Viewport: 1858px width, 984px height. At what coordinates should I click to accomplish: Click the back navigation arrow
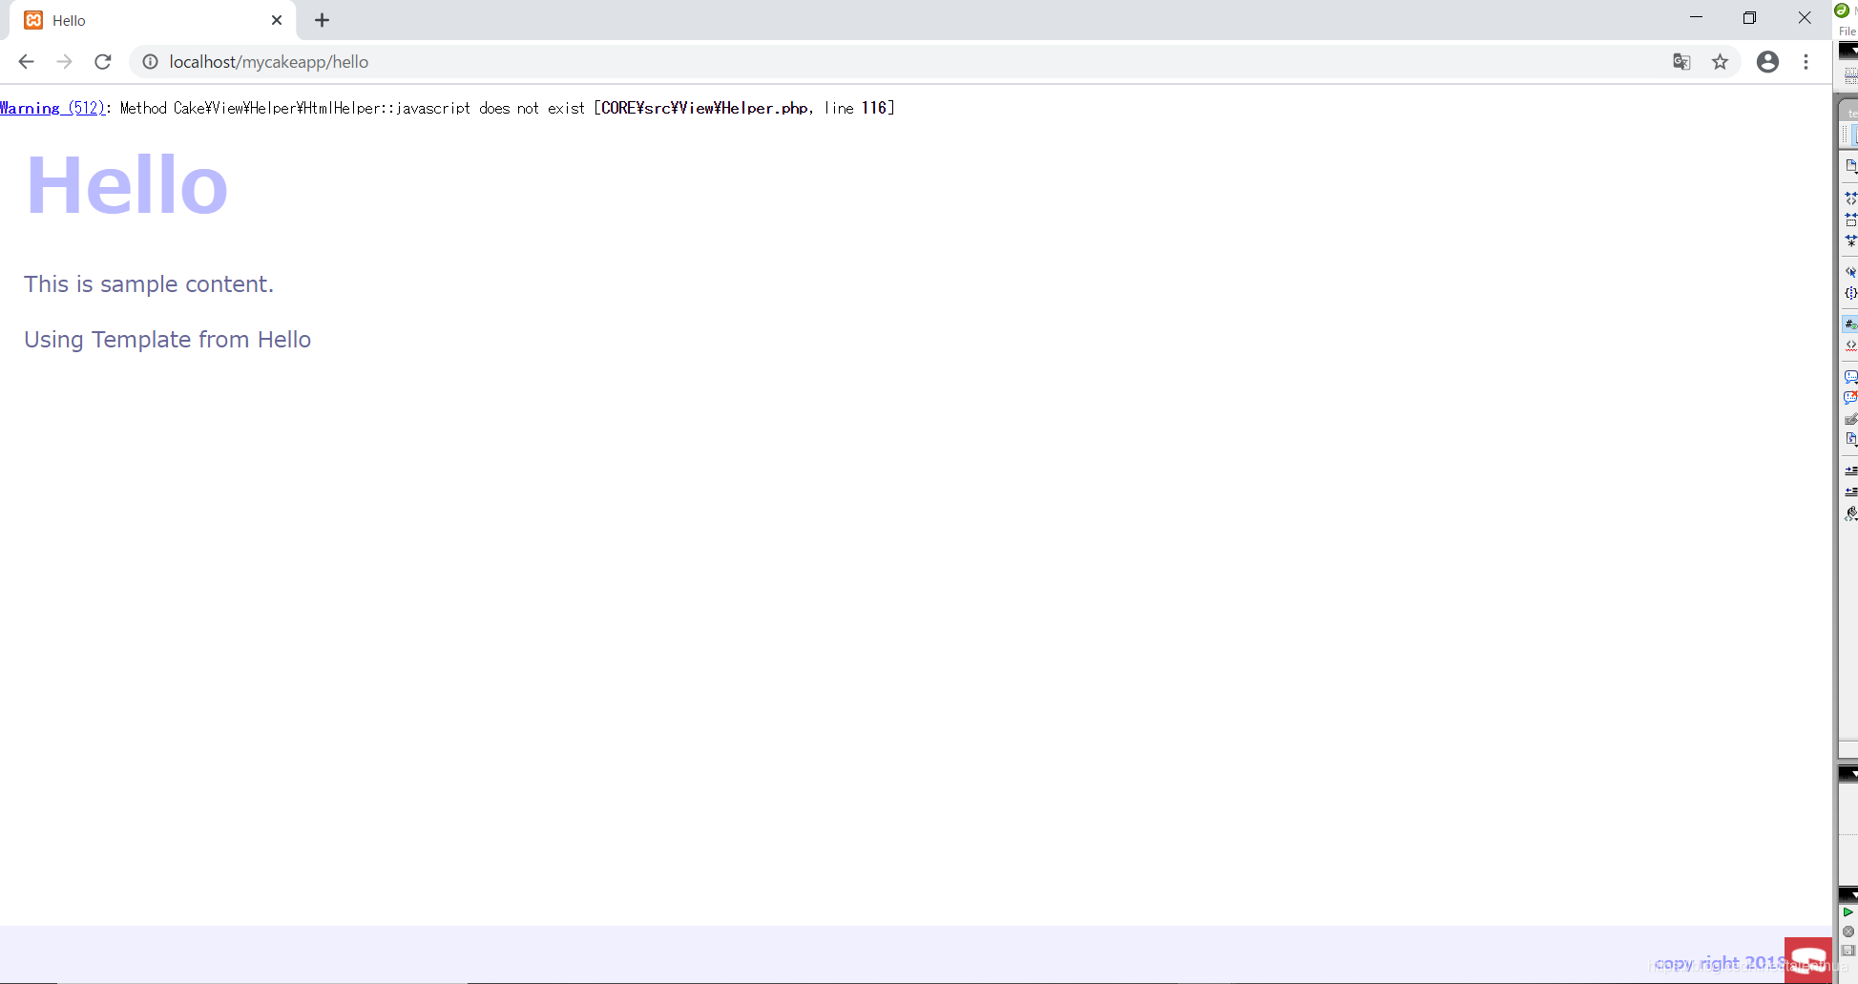26,61
